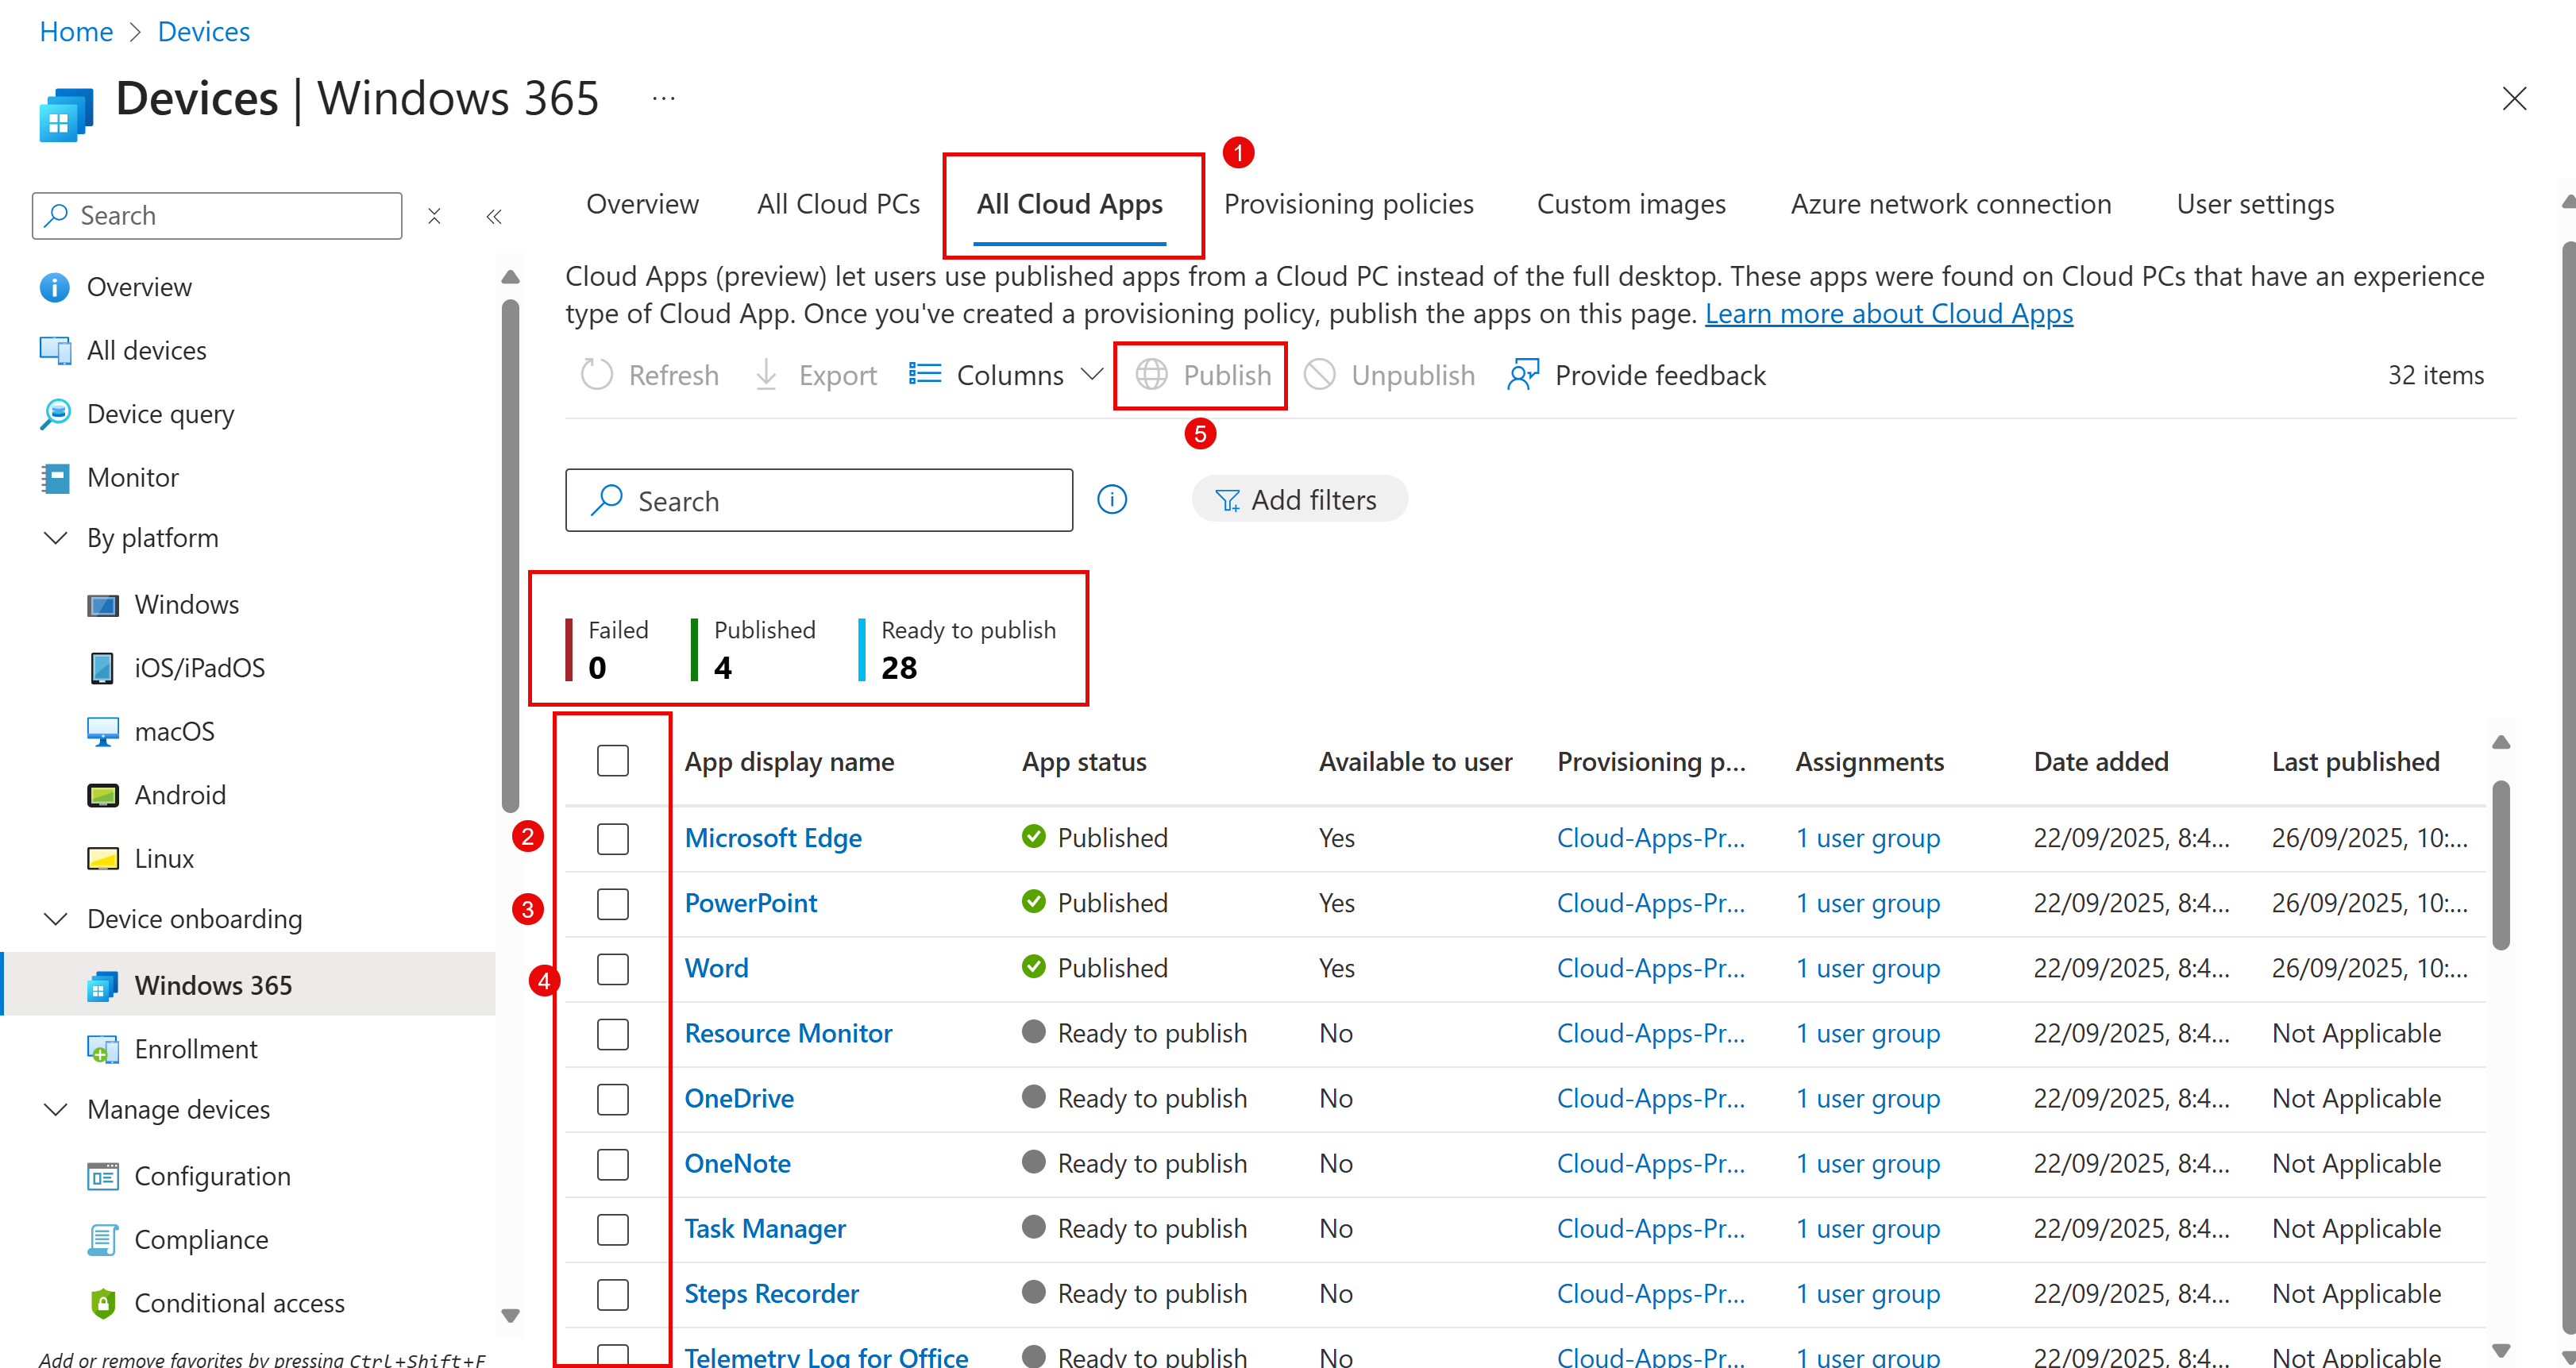Open Provide feedback
This screenshot has width=2576, height=1368.
1636,375
